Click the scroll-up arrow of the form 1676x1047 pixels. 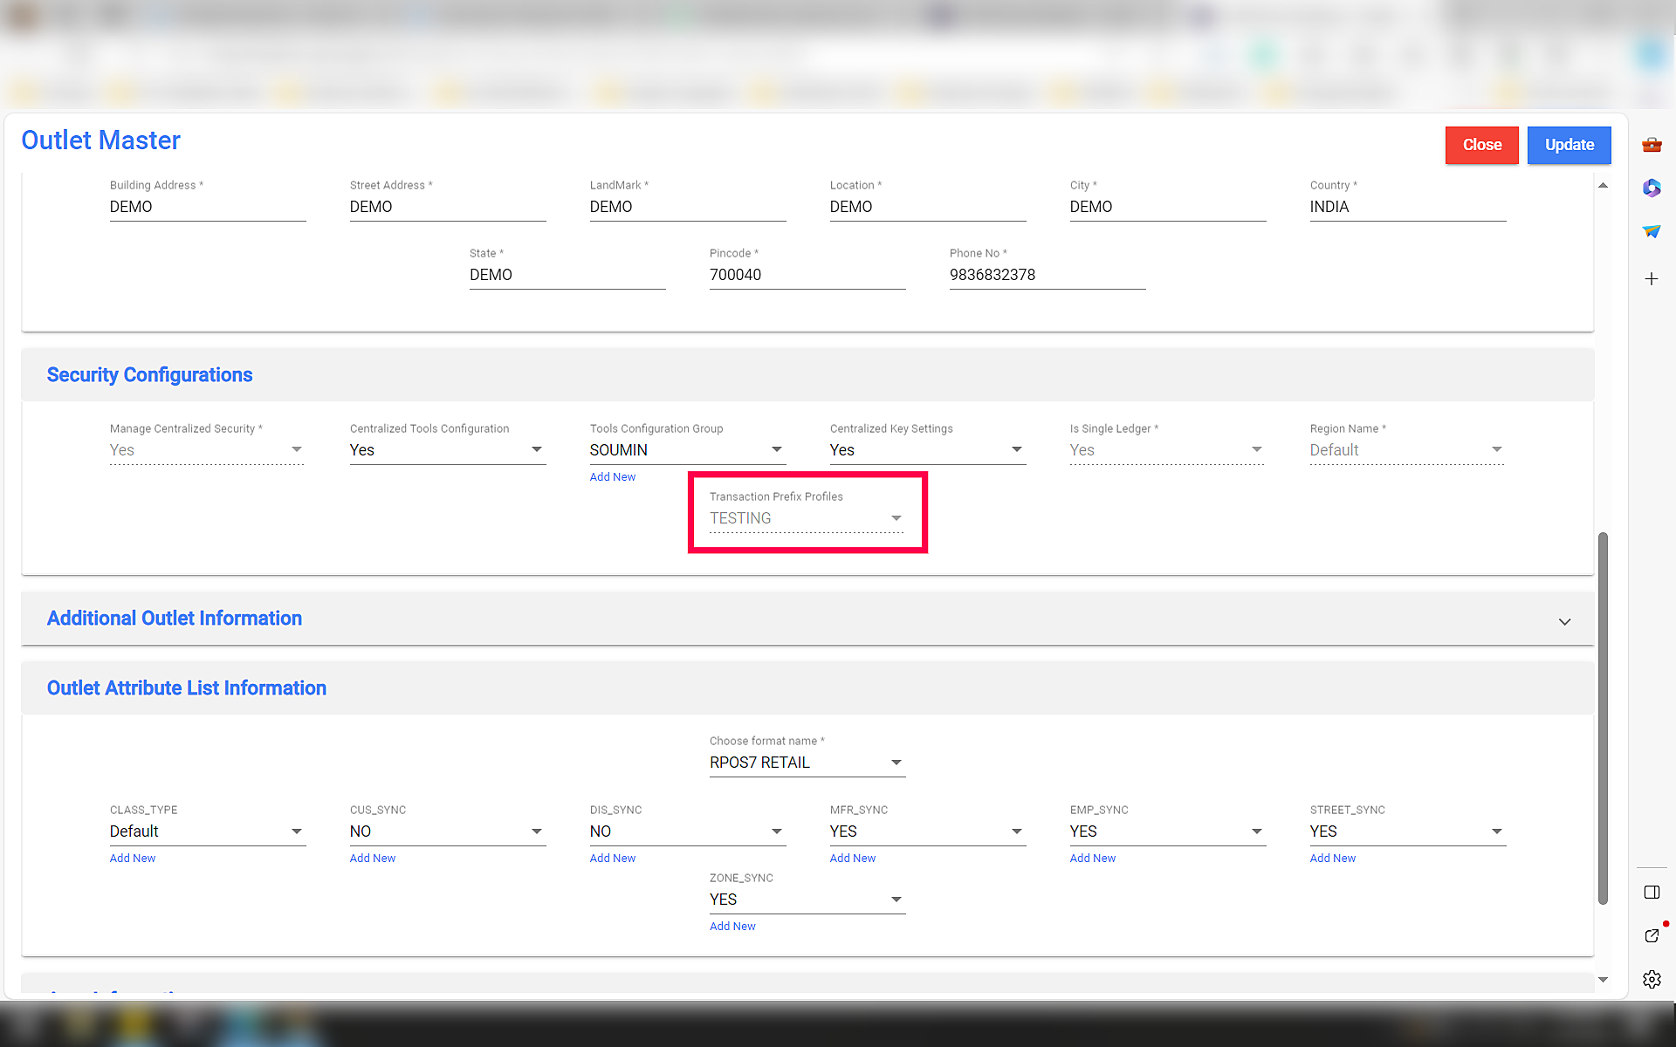coord(1603,185)
